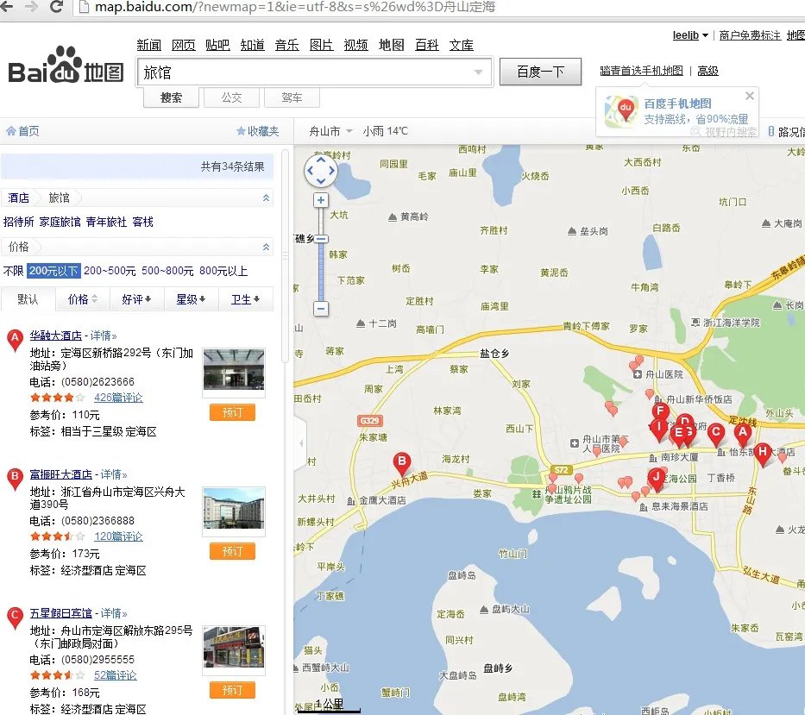Click the browser reload icon
The image size is (805, 715).
pos(57,8)
